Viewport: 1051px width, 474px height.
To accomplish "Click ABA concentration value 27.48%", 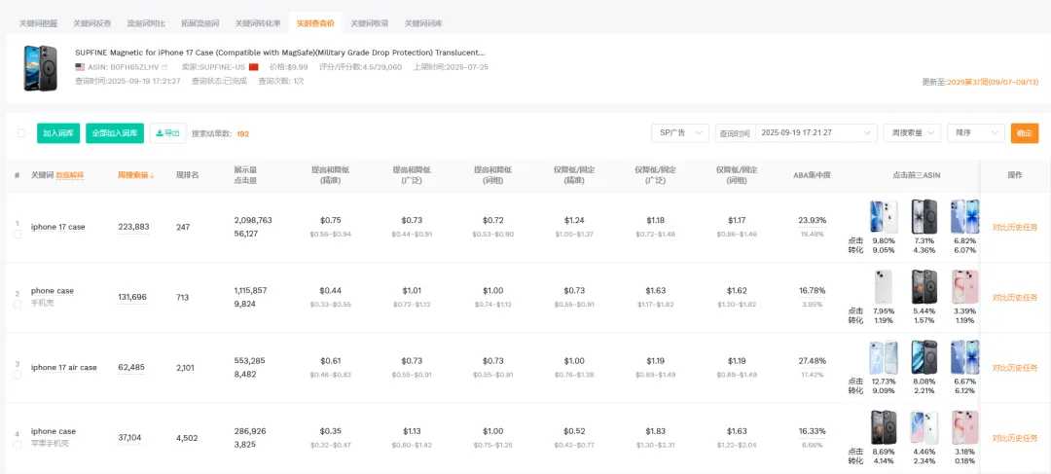I will tap(813, 361).
